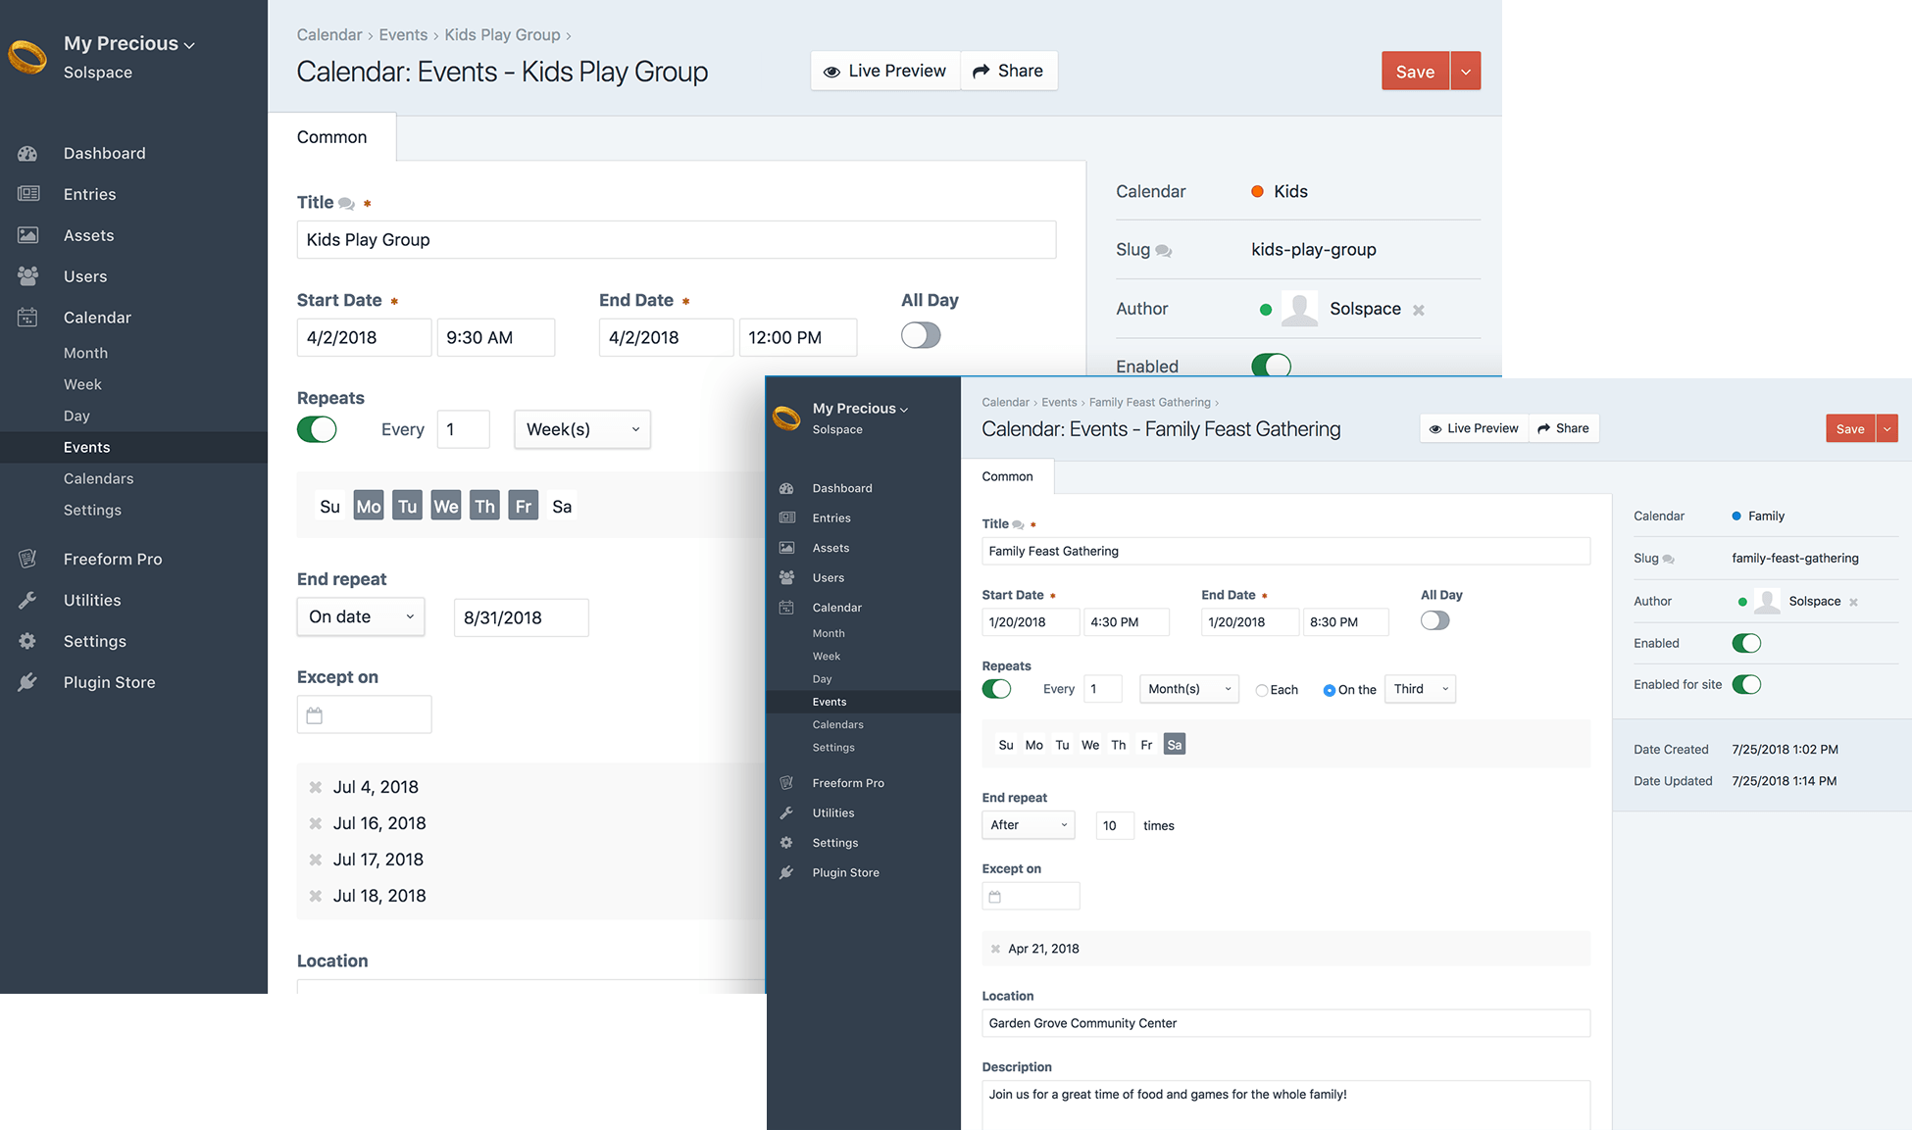Viewport: 1912px width, 1130px height.
Task: Click Assets image icon in Kids Play Group sidebar
Action: 27,235
